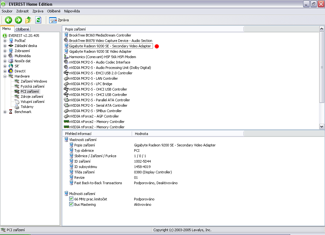The width and height of the screenshot is (325, 235).
Task: Select PCI zařízení in the tree
Action: tap(30, 91)
